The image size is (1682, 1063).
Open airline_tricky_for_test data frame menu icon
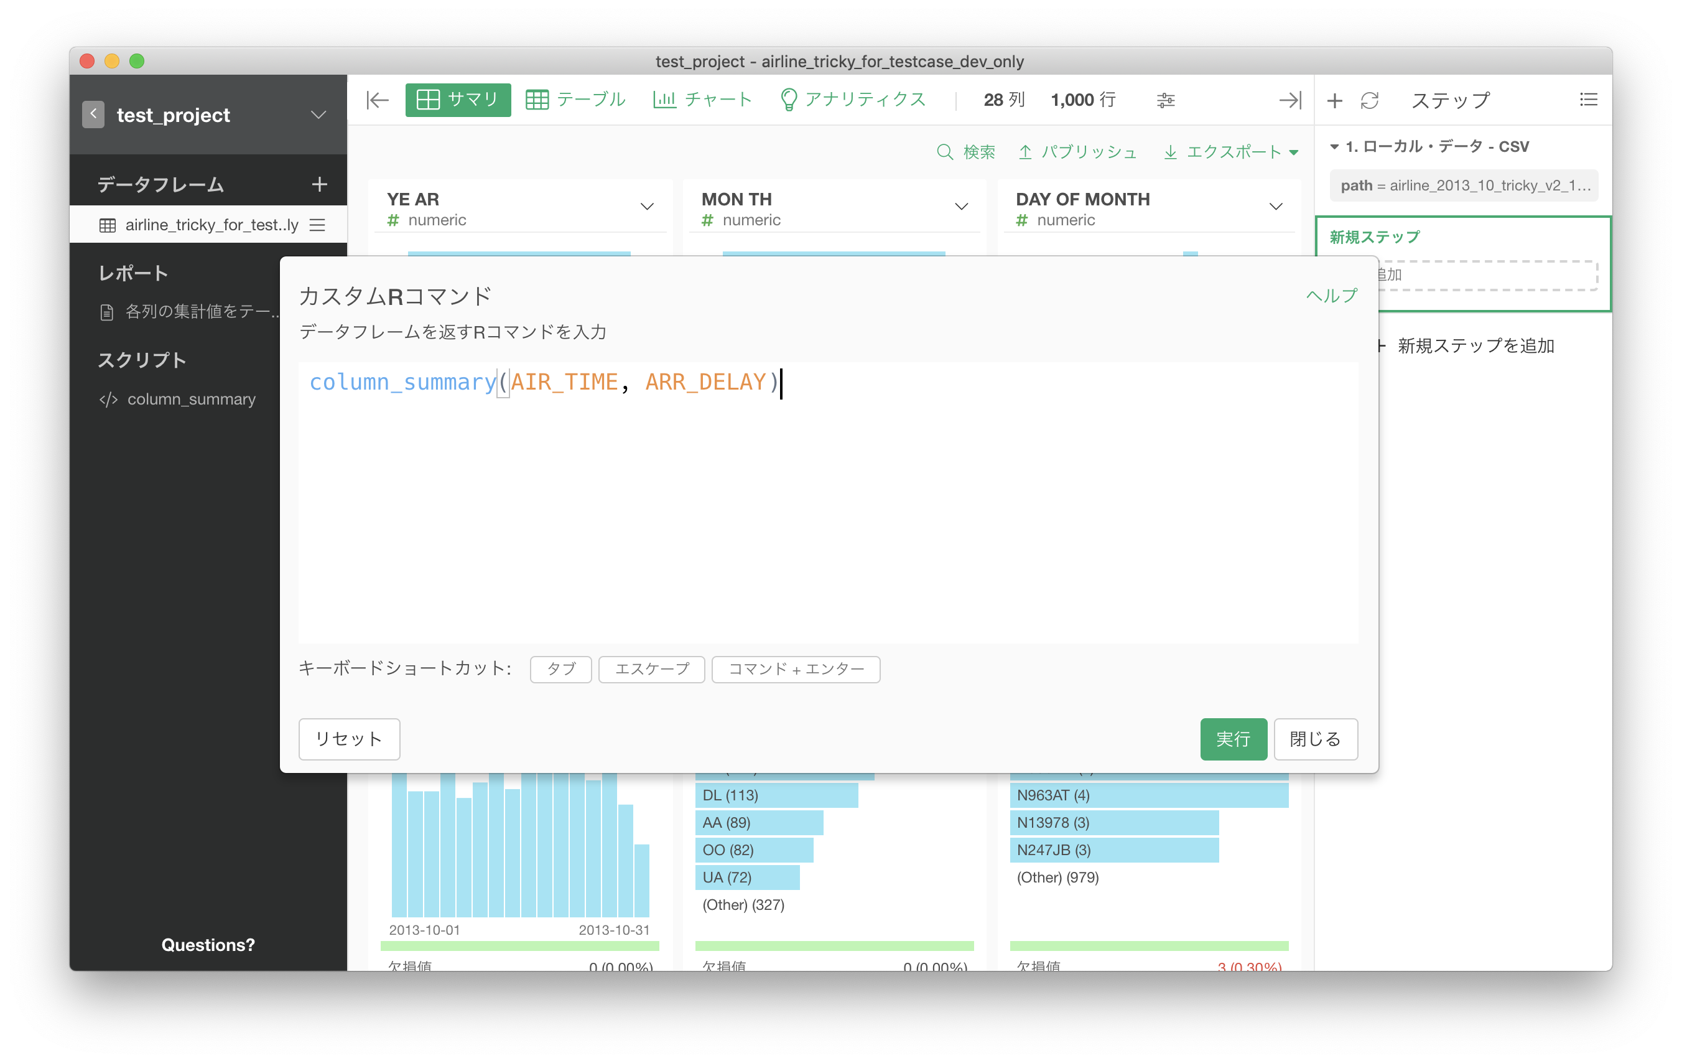coord(318,224)
